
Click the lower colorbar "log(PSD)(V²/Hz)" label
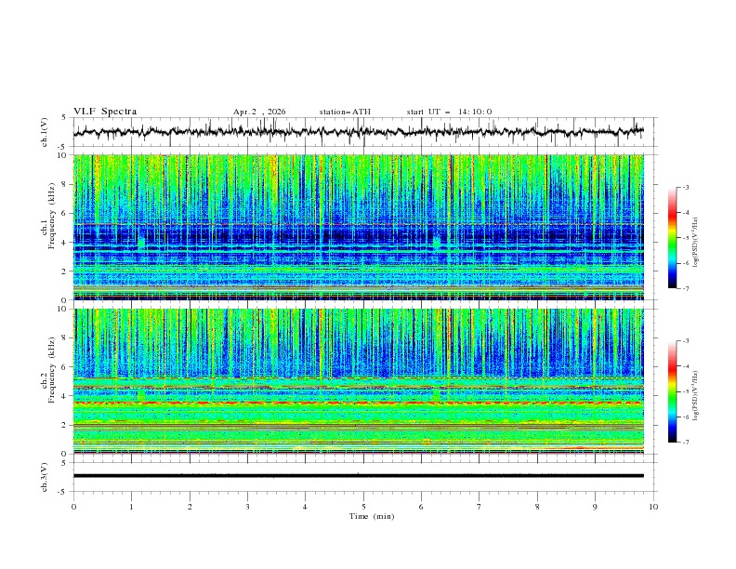click(x=696, y=396)
